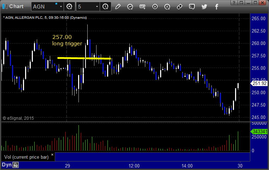Click the 247.50 price scale label

pos(258,105)
